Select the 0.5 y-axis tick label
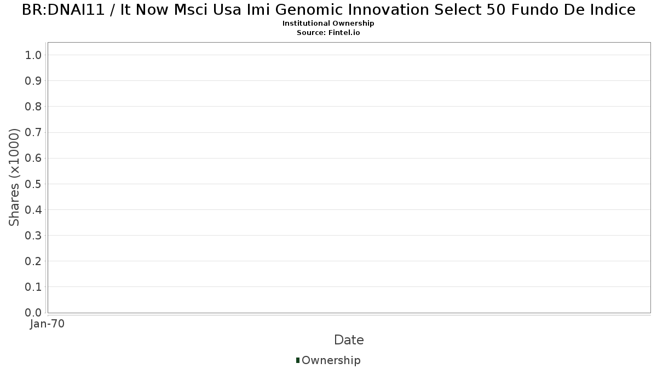The width and height of the screenshot is (657, 369). click(x=33, y=184)
